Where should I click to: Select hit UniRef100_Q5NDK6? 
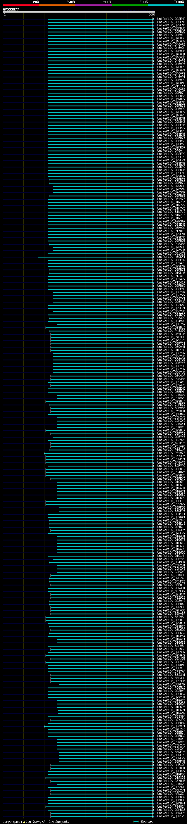pos(171,122)
